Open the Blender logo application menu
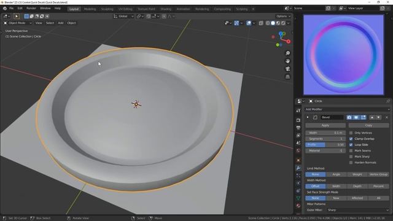 [x=4, y=8]
